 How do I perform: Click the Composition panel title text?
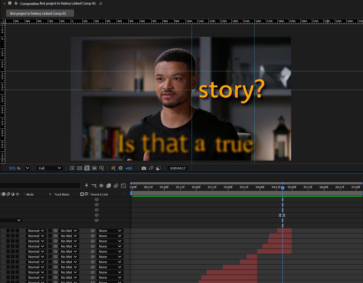coord(58,3)
